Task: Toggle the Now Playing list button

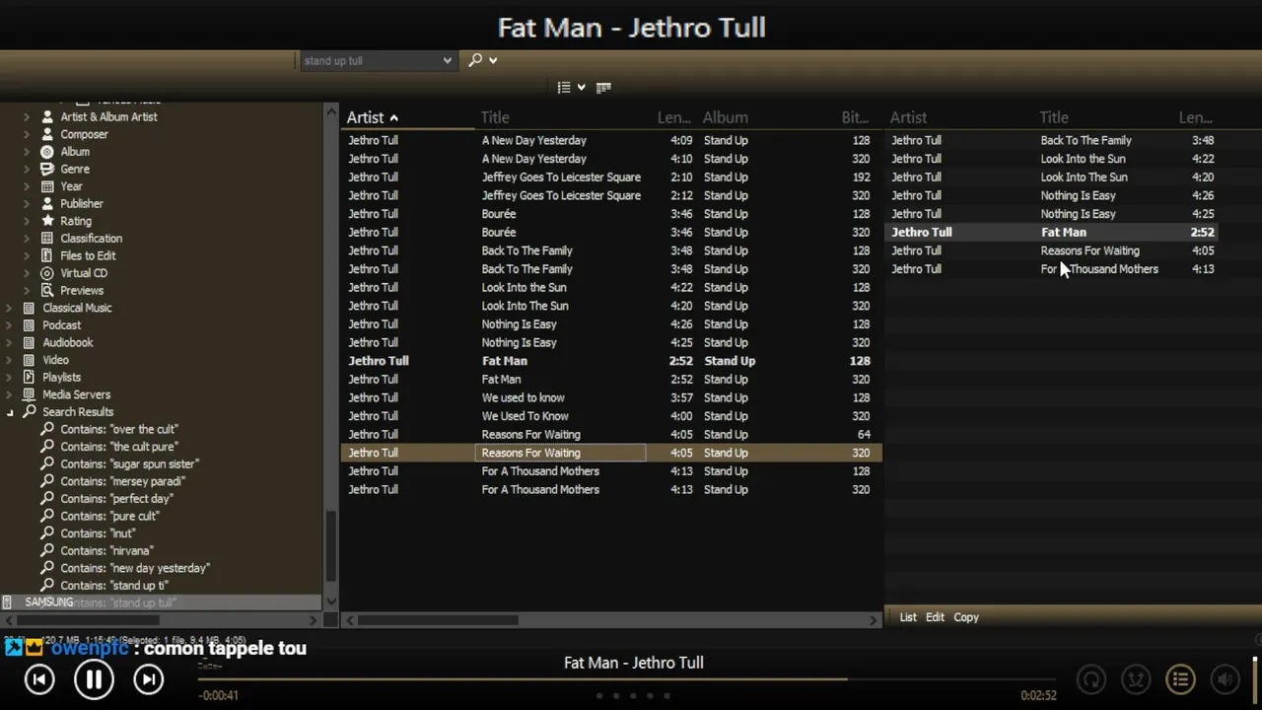Action: 1180,678
